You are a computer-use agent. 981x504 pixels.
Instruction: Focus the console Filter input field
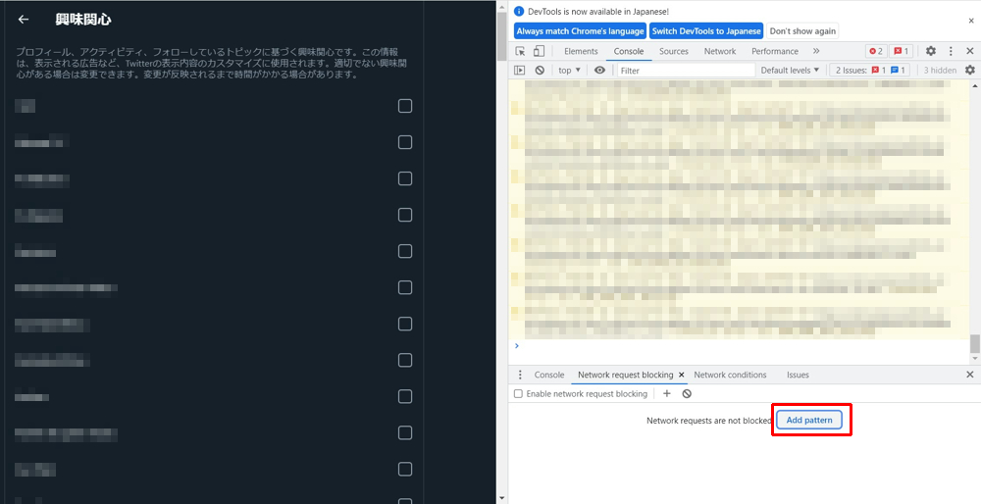[x=687, y=70]
